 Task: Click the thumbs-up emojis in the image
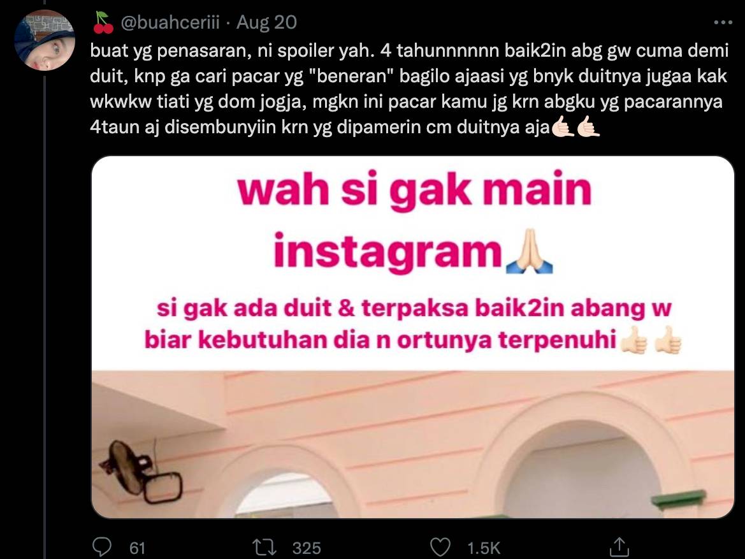click(651, 340)
